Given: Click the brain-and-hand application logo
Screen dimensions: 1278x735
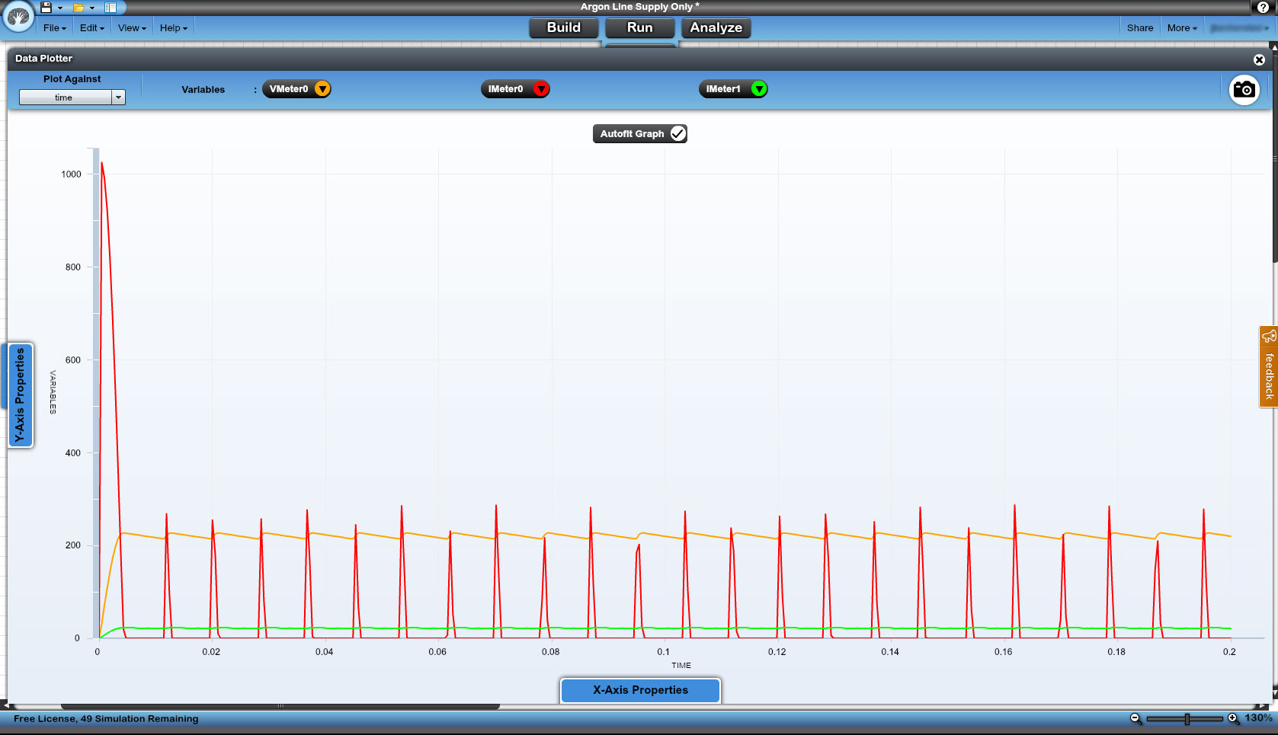Looking at the screenshot, I should [18, 16].
